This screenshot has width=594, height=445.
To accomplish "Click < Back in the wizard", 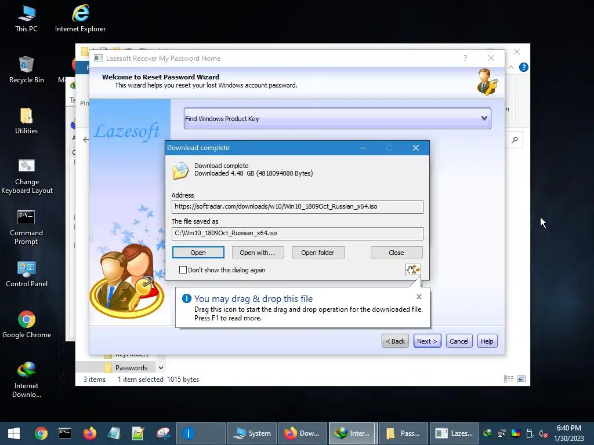I will 395,341.
